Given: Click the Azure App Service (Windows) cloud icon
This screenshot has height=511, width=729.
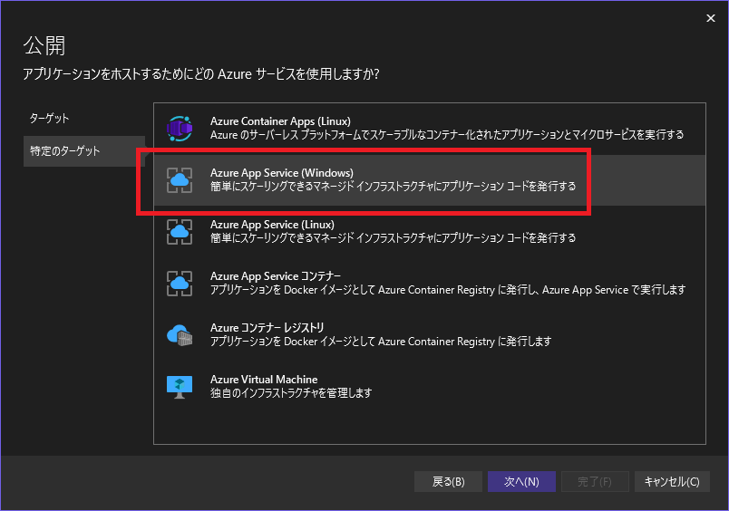Looking at the screenshot, I should [x=180, y=179].
